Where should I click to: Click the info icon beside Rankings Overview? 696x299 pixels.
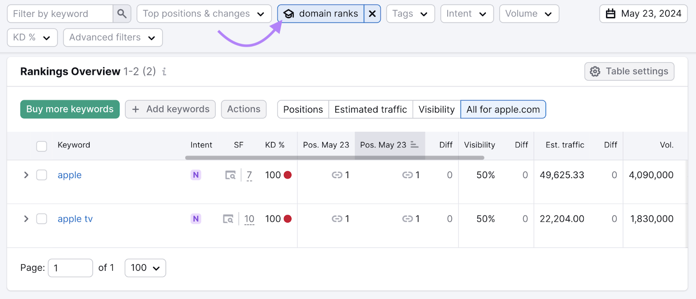tap(164, 72)
